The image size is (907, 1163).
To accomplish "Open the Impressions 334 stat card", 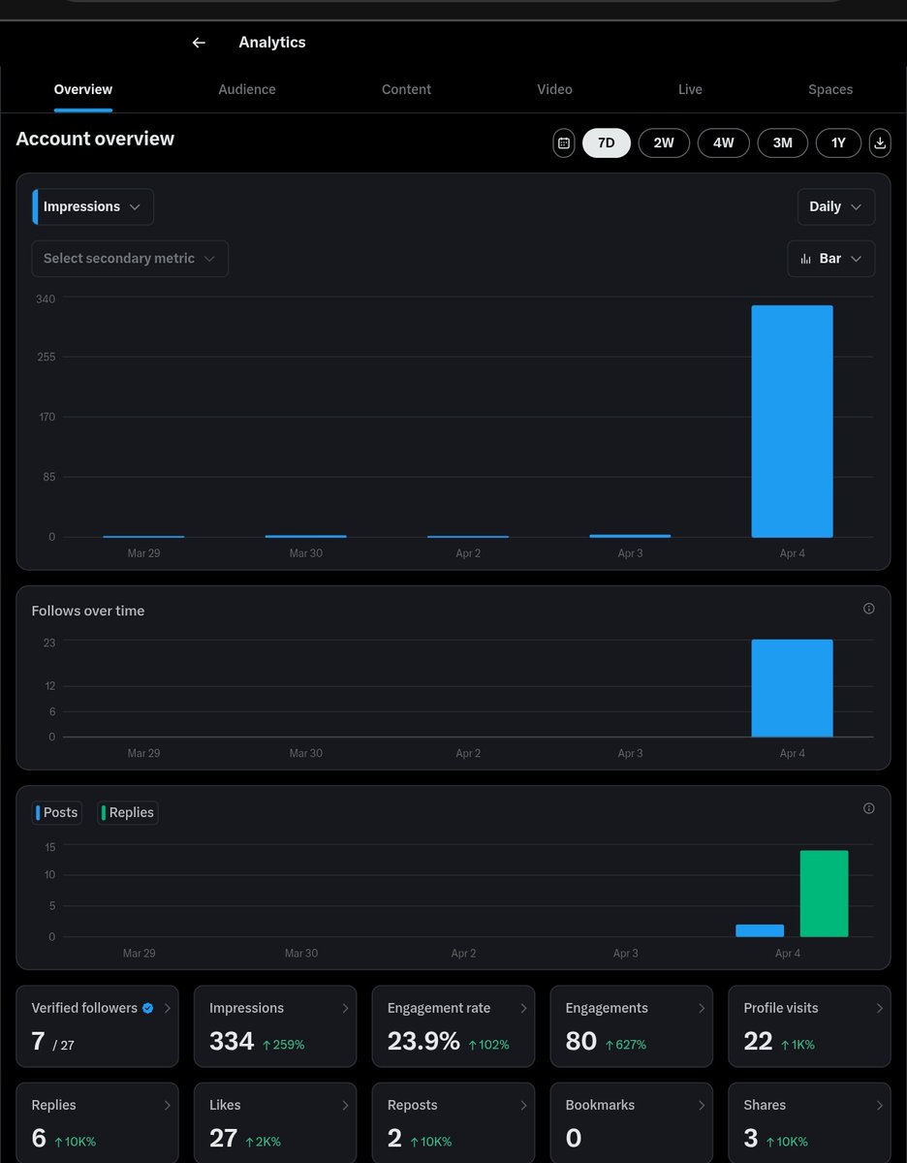I will coord(275,1026).
